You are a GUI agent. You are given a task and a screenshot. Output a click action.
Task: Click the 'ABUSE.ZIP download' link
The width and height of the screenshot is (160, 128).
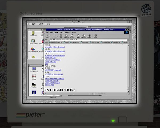(x=53, y=70)
